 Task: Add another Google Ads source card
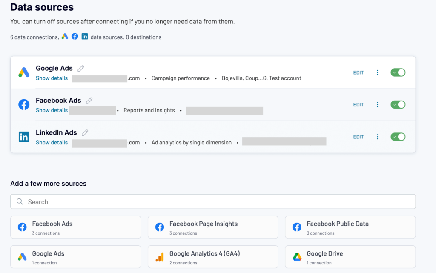tap(76, 256)
